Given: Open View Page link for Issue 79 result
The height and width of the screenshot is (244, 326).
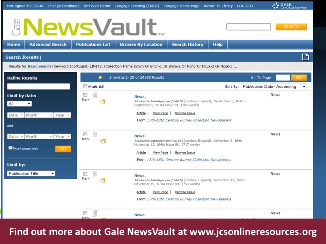Looking at the screenshot, I should [161, 113].
